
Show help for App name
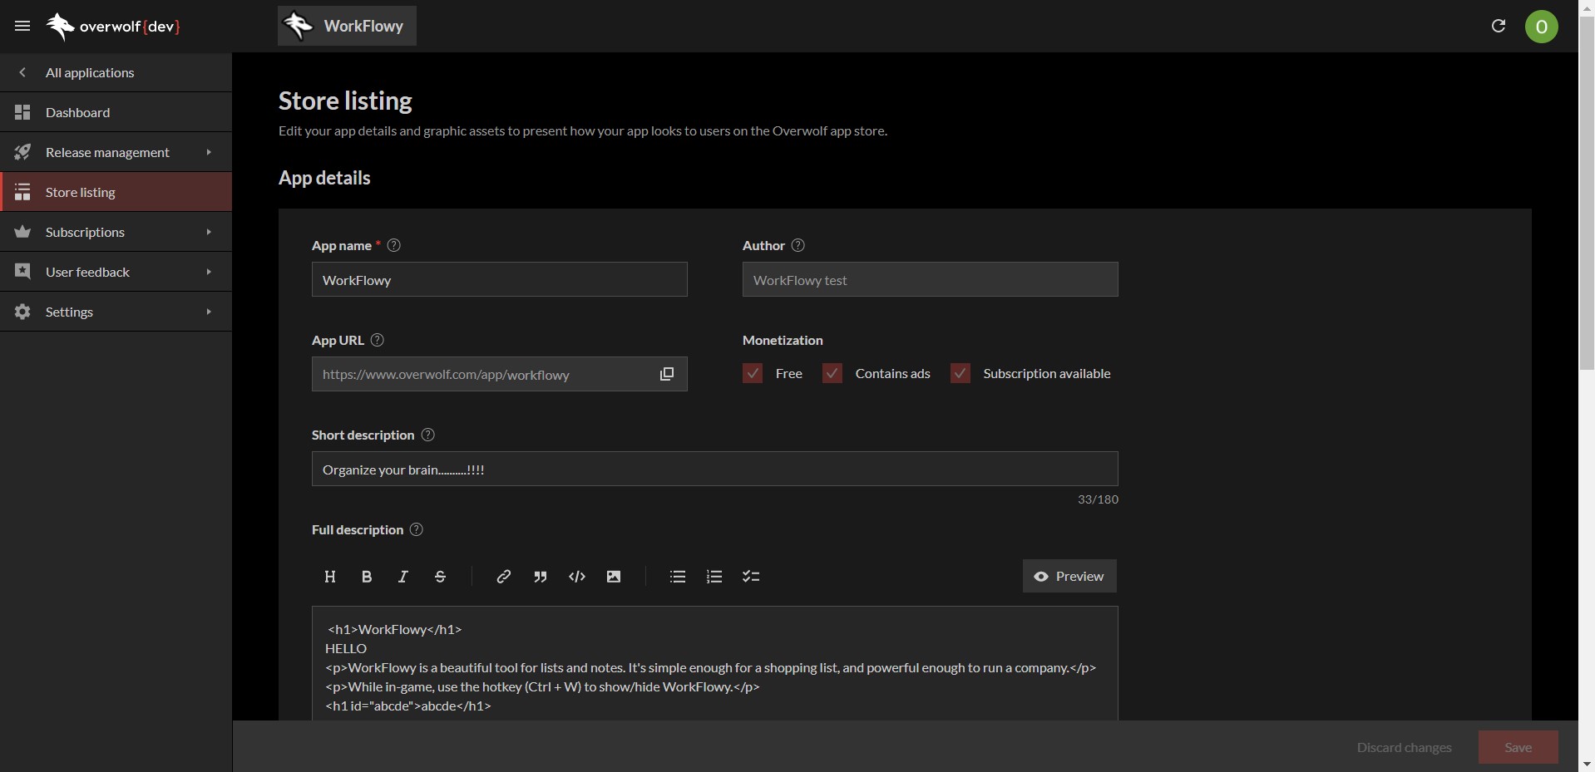tap(394, 245)
